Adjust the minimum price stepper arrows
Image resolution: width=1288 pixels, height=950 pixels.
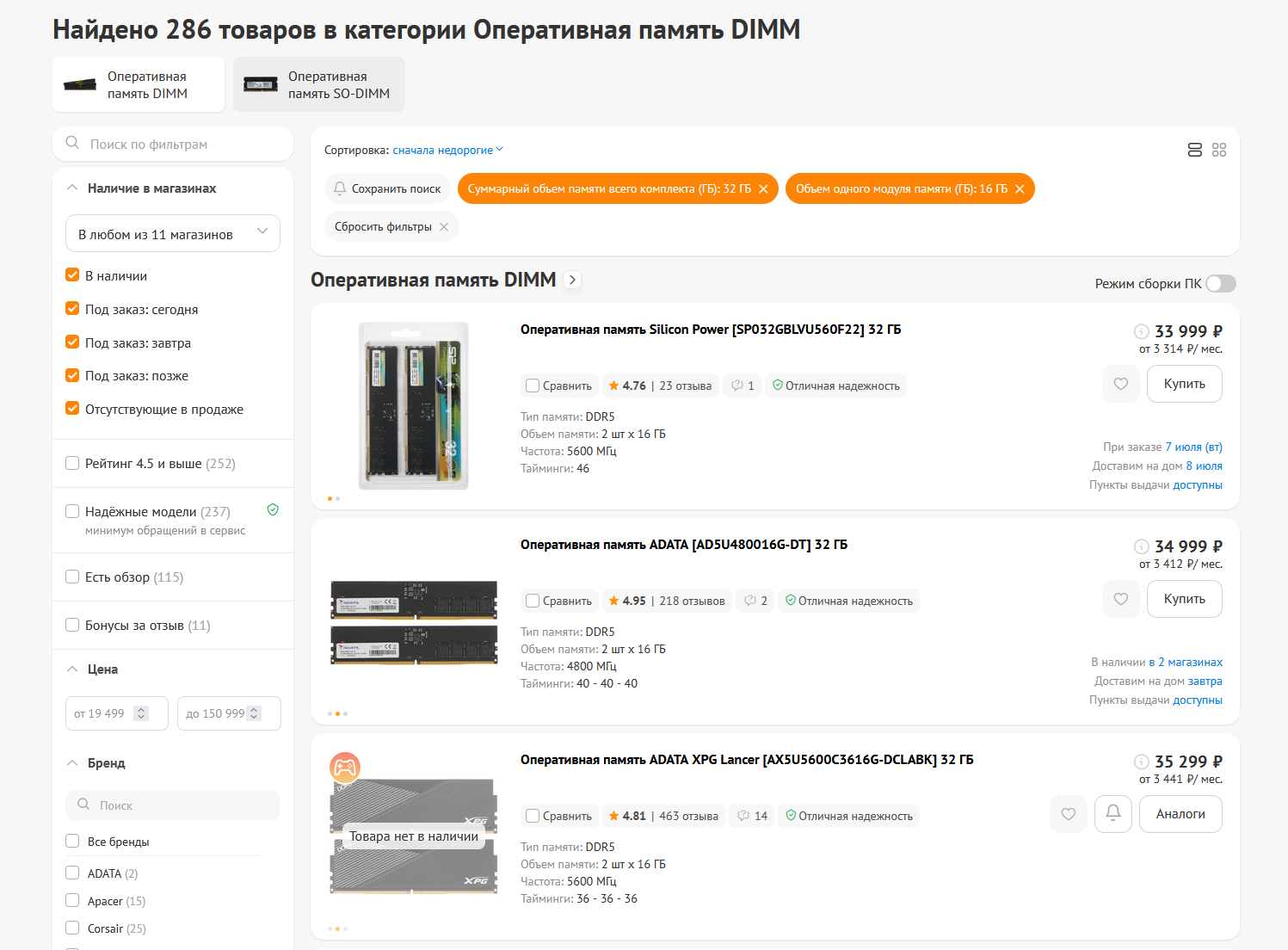coord(142,713)
